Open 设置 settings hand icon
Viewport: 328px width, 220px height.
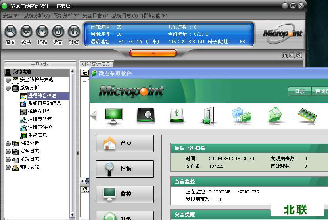(x=58, y=31)
